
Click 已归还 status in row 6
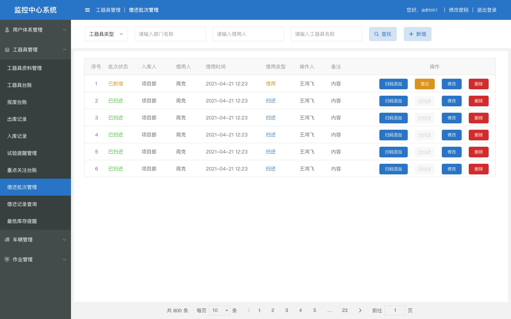[x=116, y=169]
